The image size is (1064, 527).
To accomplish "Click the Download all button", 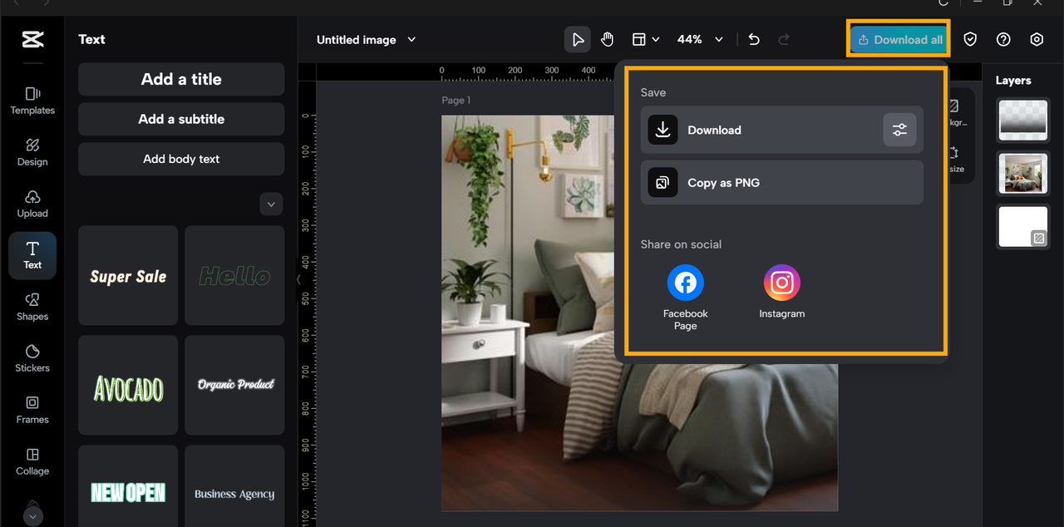I will pyautogui.click(x=899, y=39).
